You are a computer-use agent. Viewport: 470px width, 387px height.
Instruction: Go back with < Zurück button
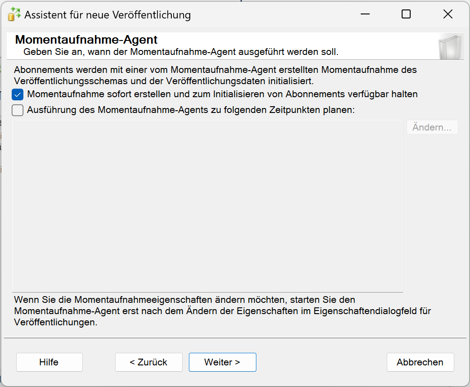149,362
